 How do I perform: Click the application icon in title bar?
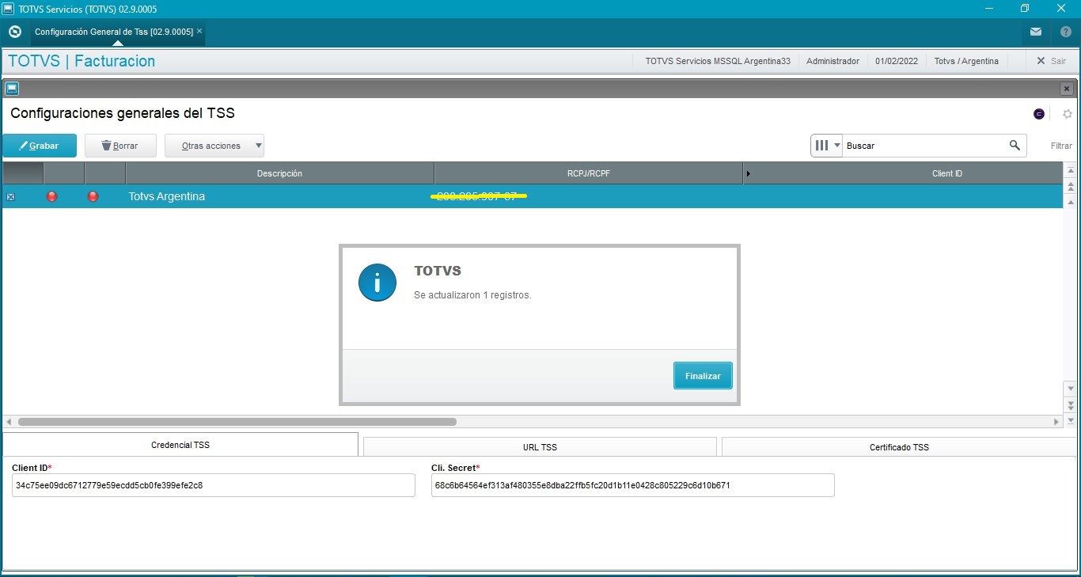pos(8,9)
